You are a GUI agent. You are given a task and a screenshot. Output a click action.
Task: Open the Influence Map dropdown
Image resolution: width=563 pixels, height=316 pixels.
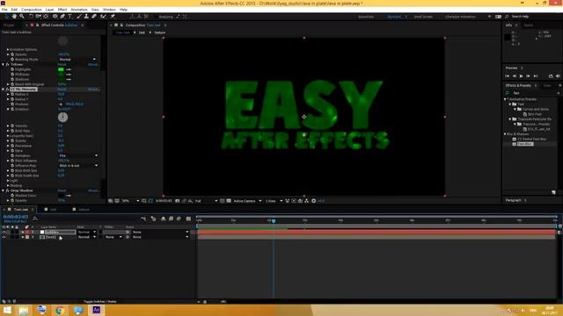click(78, 166)
